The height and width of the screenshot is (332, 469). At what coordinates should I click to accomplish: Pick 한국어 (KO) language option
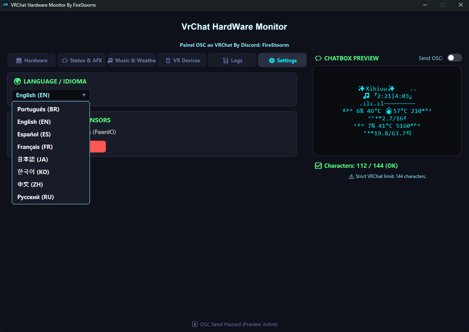[51, 172]
